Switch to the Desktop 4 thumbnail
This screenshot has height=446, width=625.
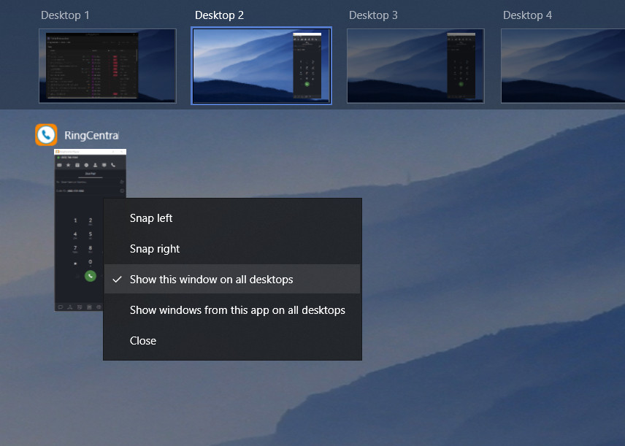(562, 66)
